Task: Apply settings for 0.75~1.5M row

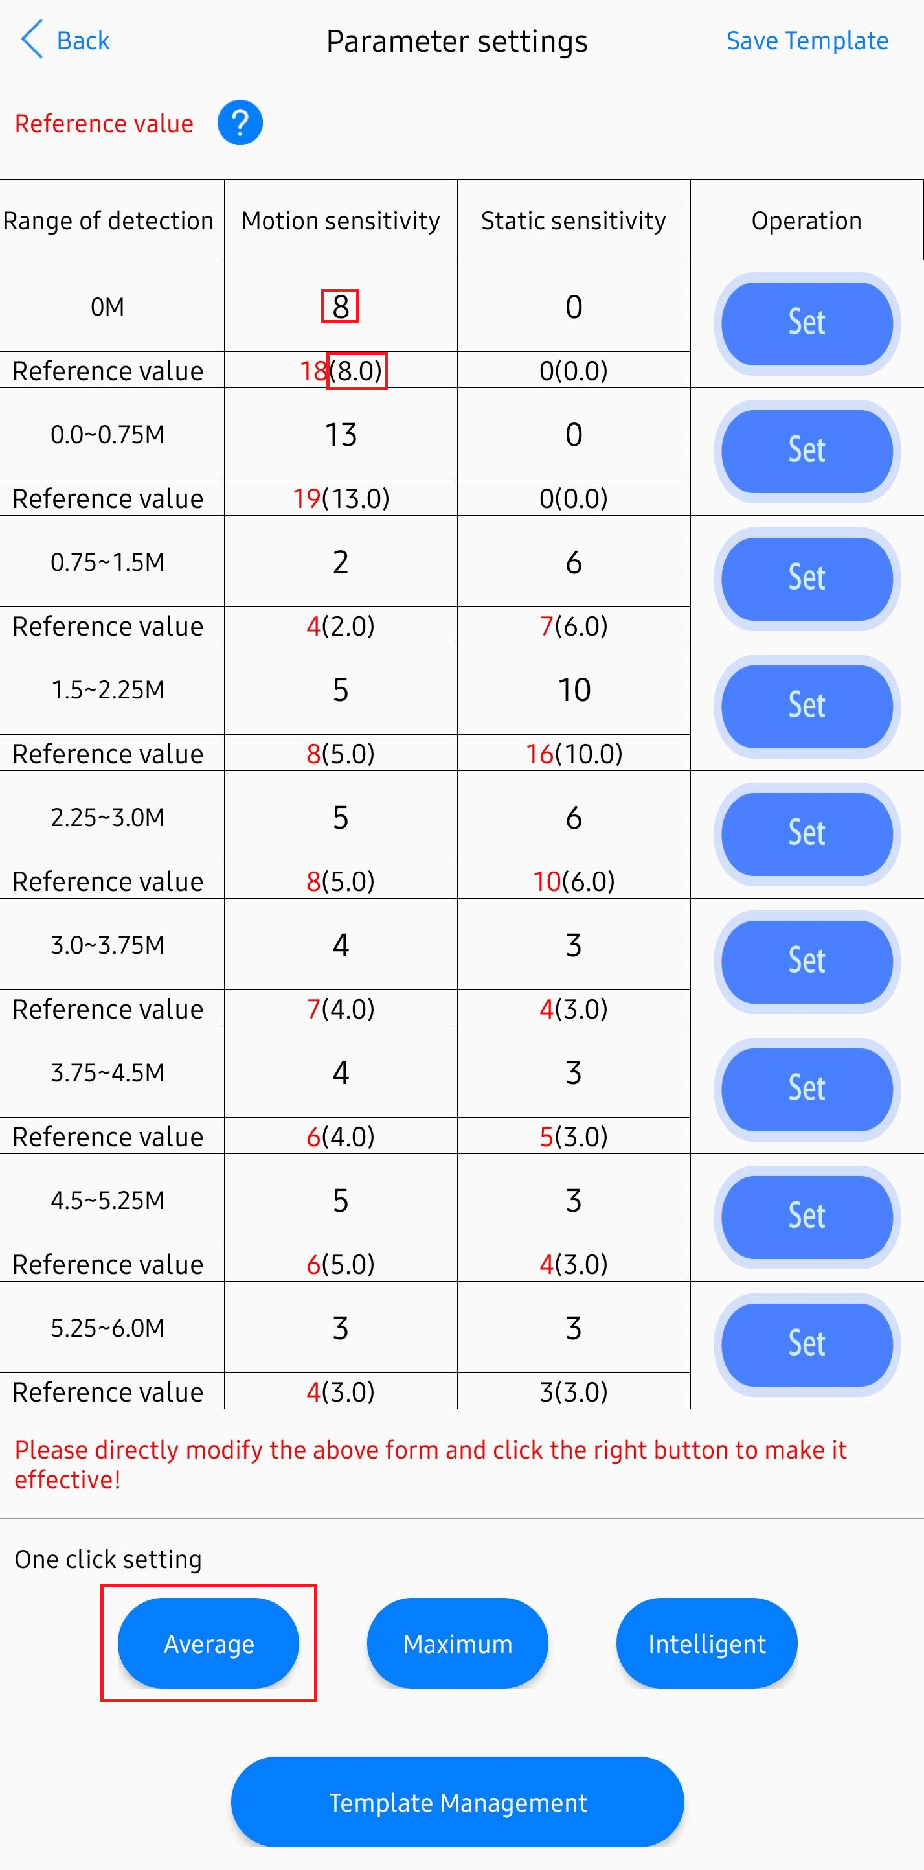Action: 807,579
